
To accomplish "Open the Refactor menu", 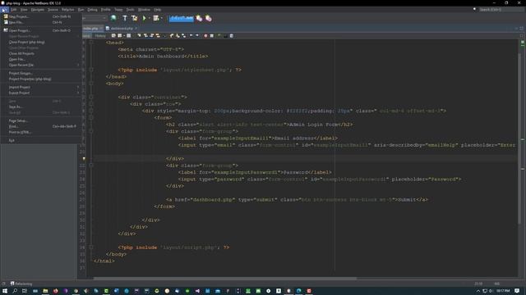I will [x=67, y=9].
